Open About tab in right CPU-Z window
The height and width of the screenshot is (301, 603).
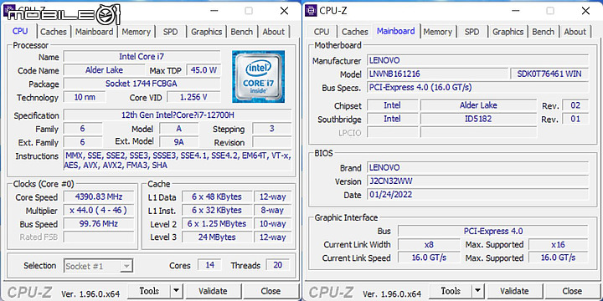point(575,32)
